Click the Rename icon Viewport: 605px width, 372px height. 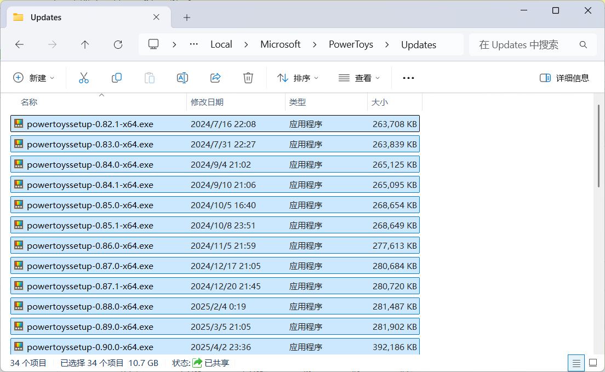(182, 78)
